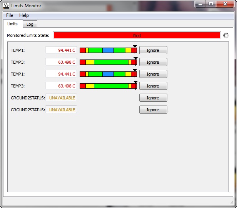The height and width of the screenshot is (208, 237).
Task: Close the Limits Monitor window
Action: click(225, 4)
